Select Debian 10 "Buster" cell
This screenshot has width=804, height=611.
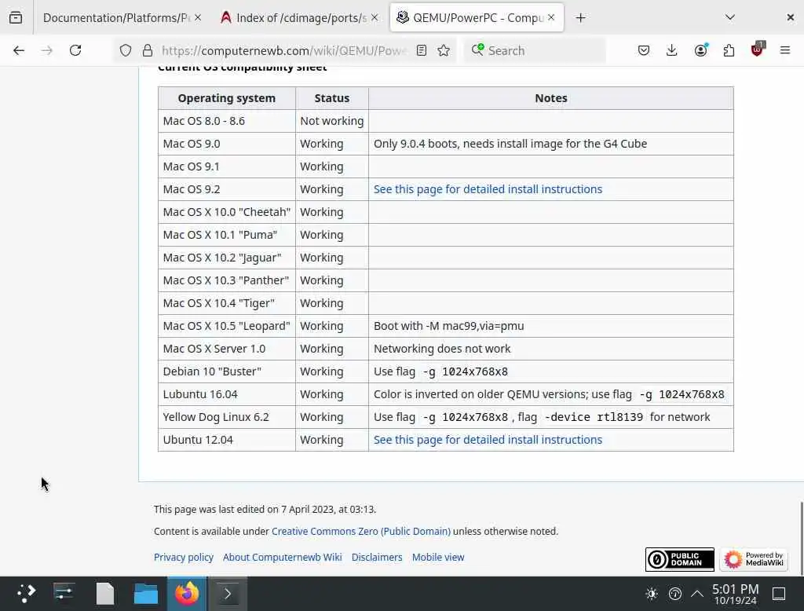[x=227, y=371]
